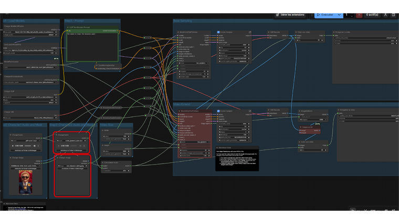Open image file dropdown in Character2 Charger Image
The width and height of the screenshot is (399, 224).
pyautogui.click(x=72, y=165)
